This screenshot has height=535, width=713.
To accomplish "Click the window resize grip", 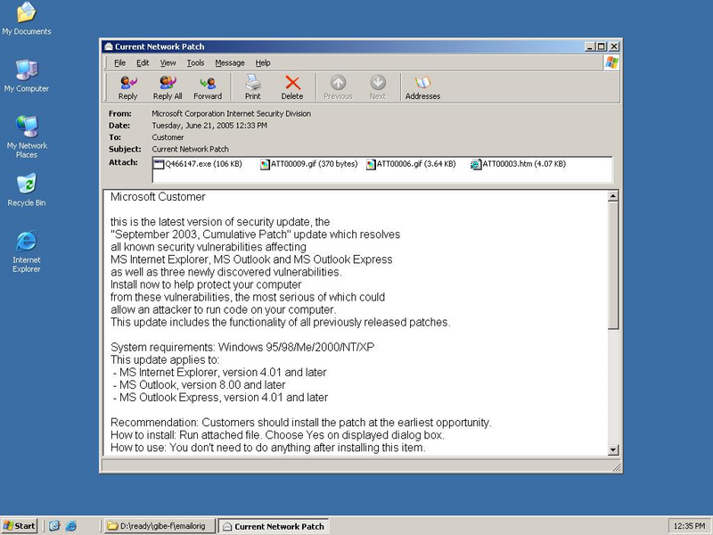I will pos(617,467).
